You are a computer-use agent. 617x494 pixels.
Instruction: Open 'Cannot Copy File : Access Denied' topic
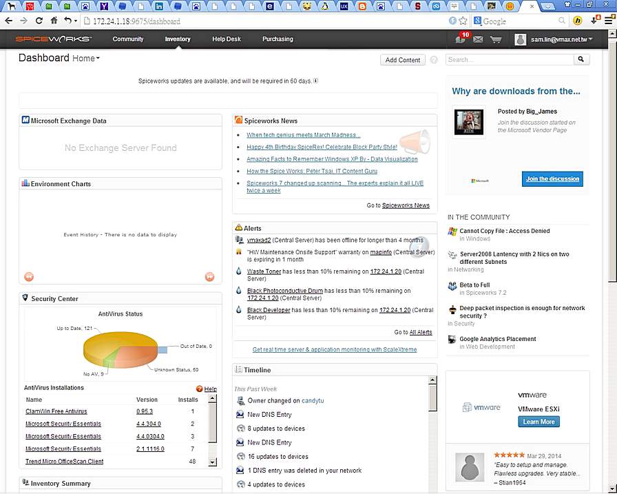505,231
